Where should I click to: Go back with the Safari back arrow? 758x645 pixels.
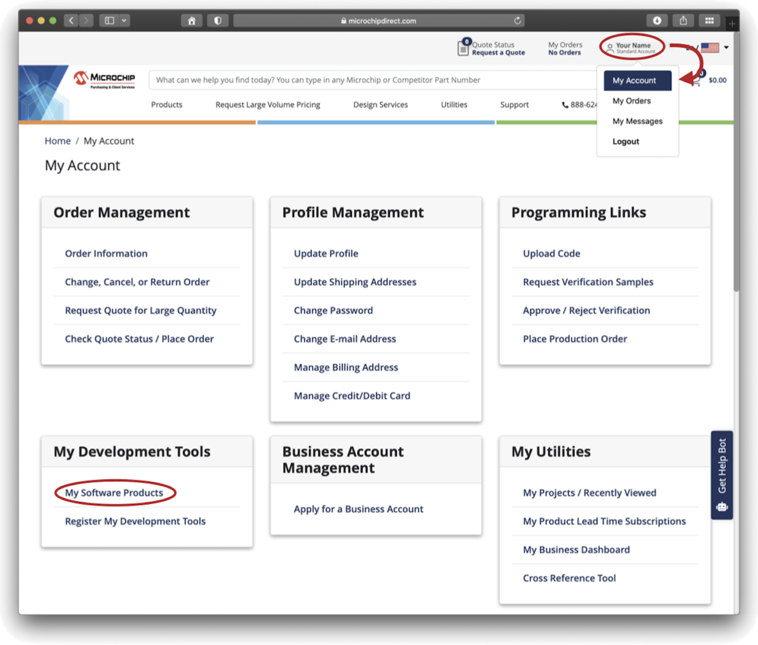click(x=71, y=21)
